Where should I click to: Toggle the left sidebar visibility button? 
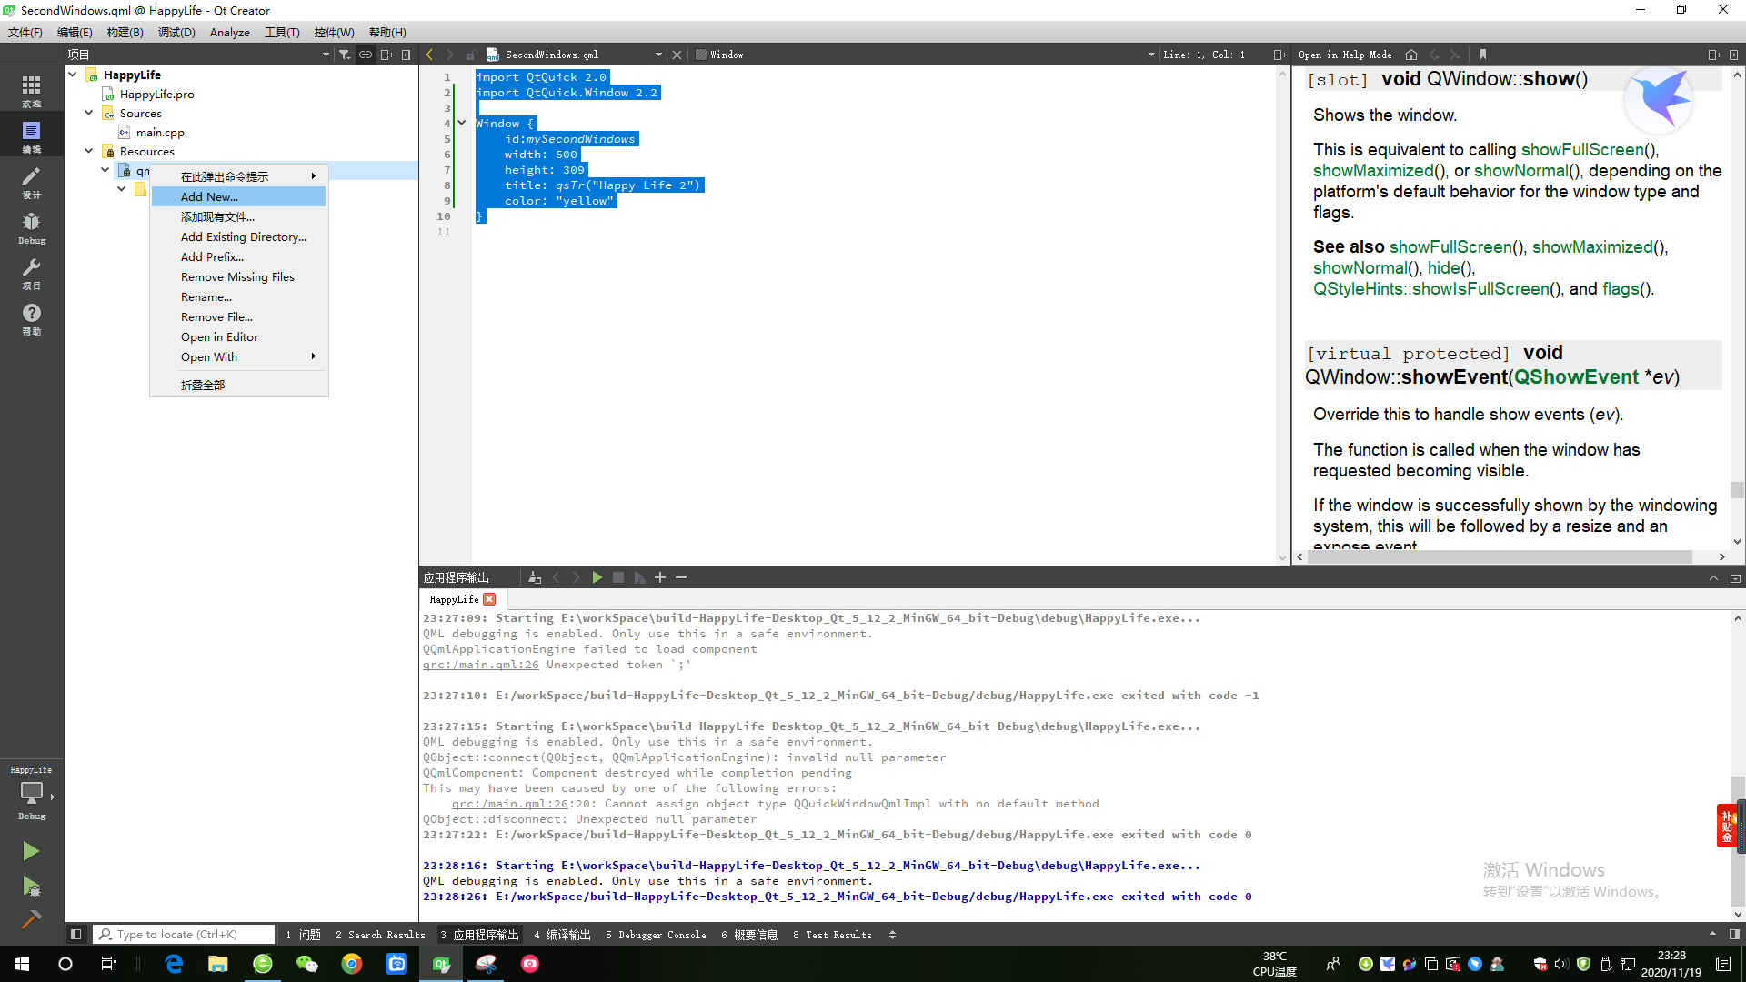pyautogui.click(x=76, y=934)
